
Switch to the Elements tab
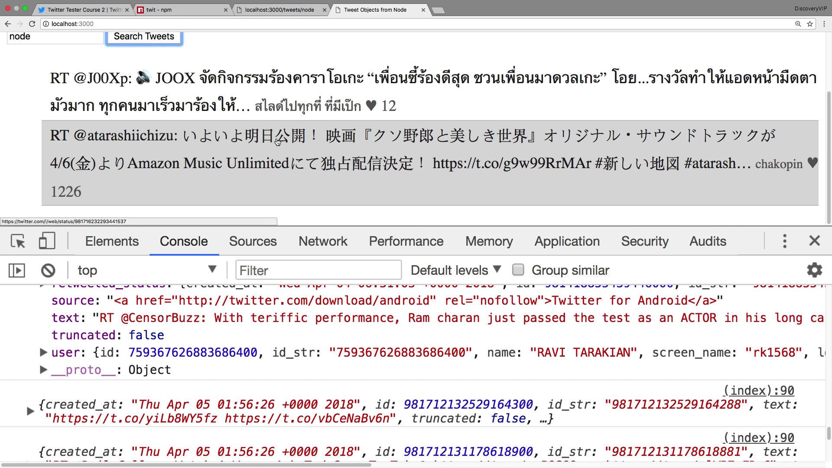point(112,241)
